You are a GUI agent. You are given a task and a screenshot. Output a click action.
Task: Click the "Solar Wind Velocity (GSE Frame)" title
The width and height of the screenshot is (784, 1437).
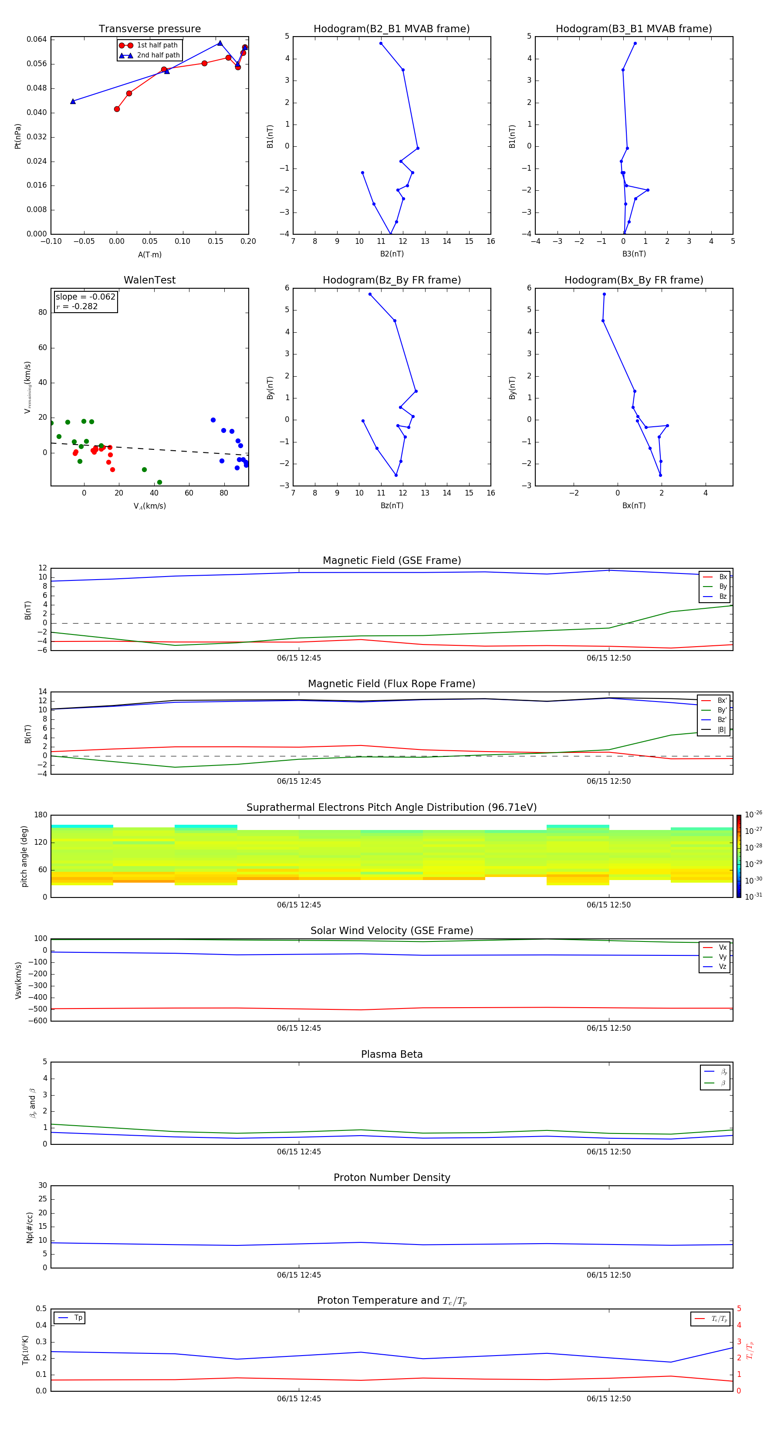click(x=392, y=931)
